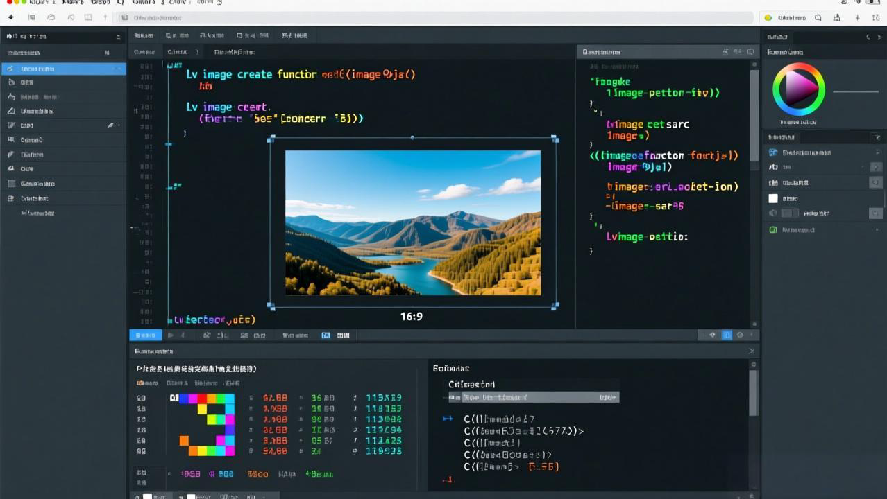This screenshot has width=887, height=499.
Task: Select the blue highlighted sidebar row
Action: pyautogui.click(x=64, y=69)
